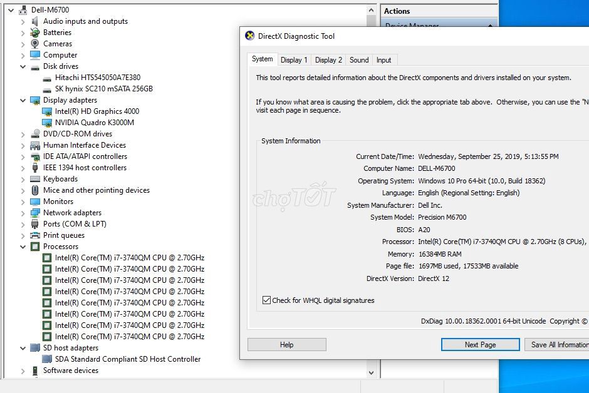Image resolution: width=589 pixels, height=393 pixels.
Task: Click the Intel HD Graphics 4000 adapter icon
Action: (x=47, y=112)
